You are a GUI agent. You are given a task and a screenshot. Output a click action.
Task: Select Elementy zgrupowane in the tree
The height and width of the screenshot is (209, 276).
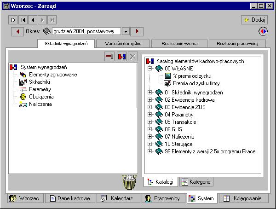tap(53, 75)
